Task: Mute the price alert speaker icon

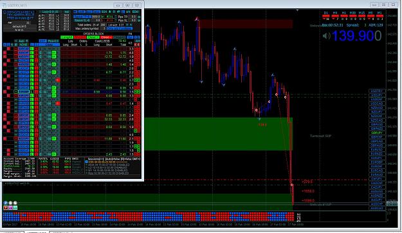Action: 326,36
